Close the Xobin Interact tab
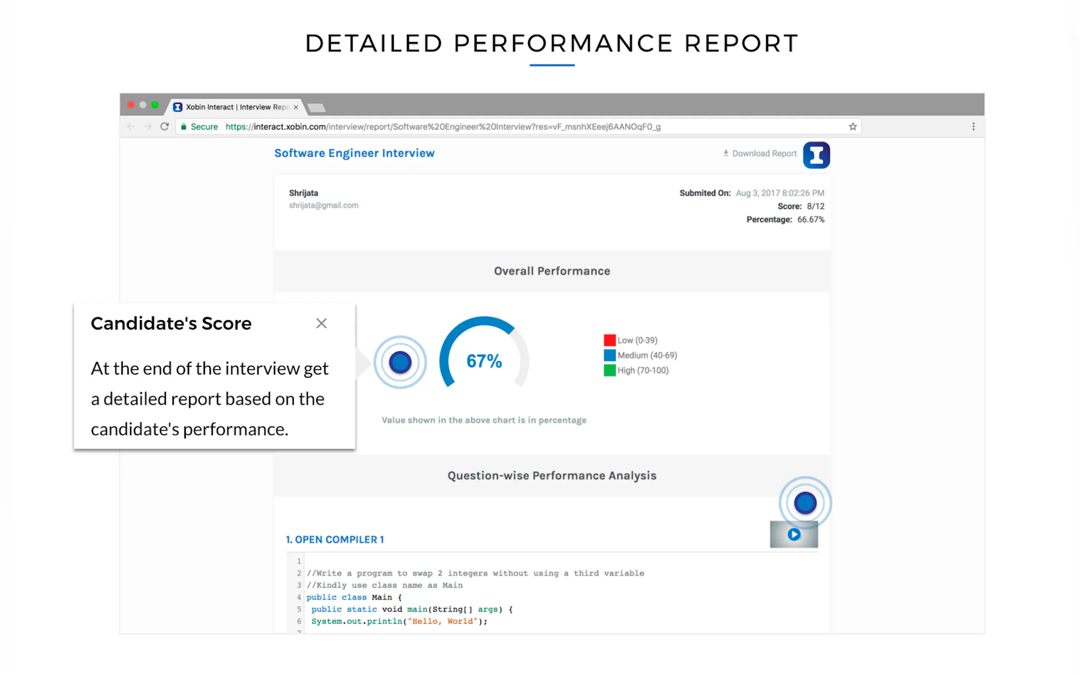The image size is (1080, 675). 296,107
